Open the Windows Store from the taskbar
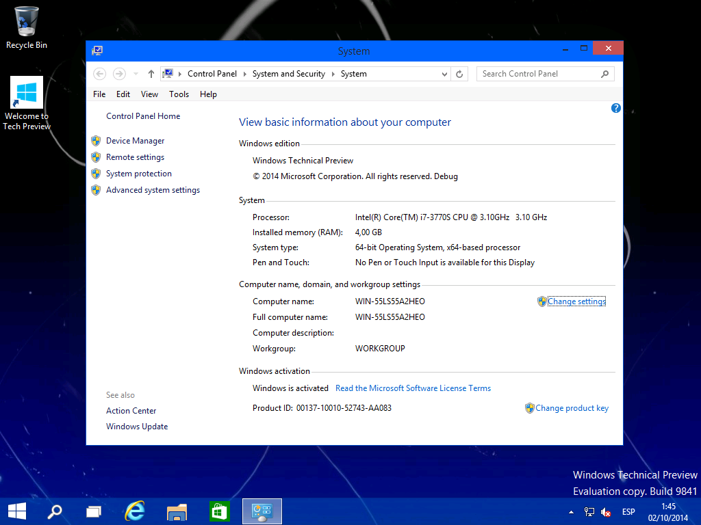The image size is (701, 525). (x=219, y=511)
